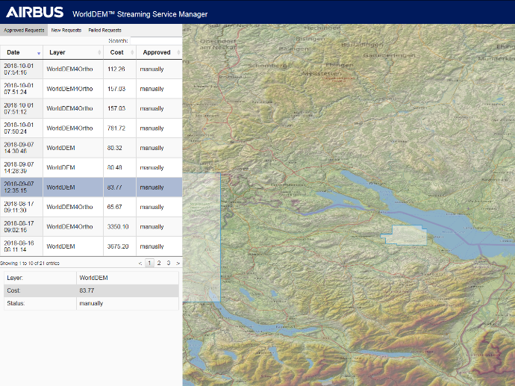The height and width of the screenshot is (386, 515).
Task: Go to pagination page 3
Action: click(169, 263)
